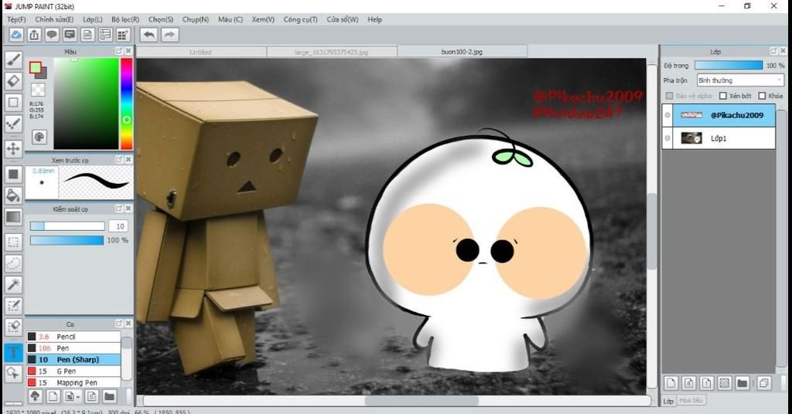
Task: Select the Magic Wand tool
Action: click(13, 284)
